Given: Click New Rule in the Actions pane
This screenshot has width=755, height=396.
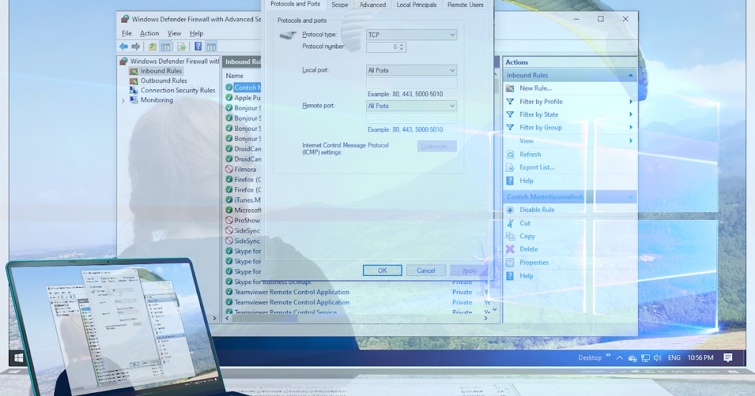Looking at the screenshot, I should pos(535,88).
